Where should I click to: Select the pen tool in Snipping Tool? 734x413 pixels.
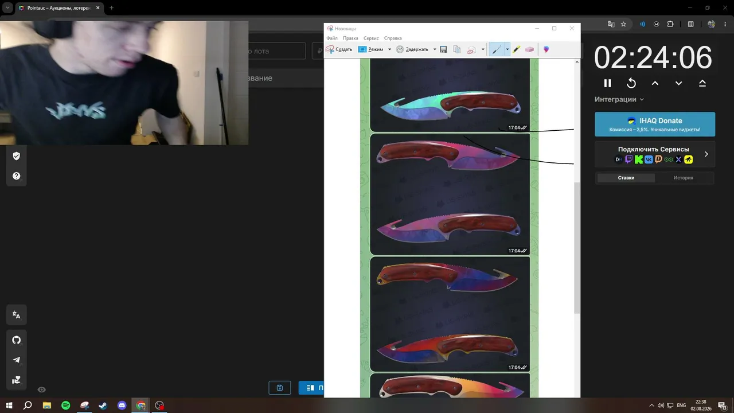(x=496, y=49)
